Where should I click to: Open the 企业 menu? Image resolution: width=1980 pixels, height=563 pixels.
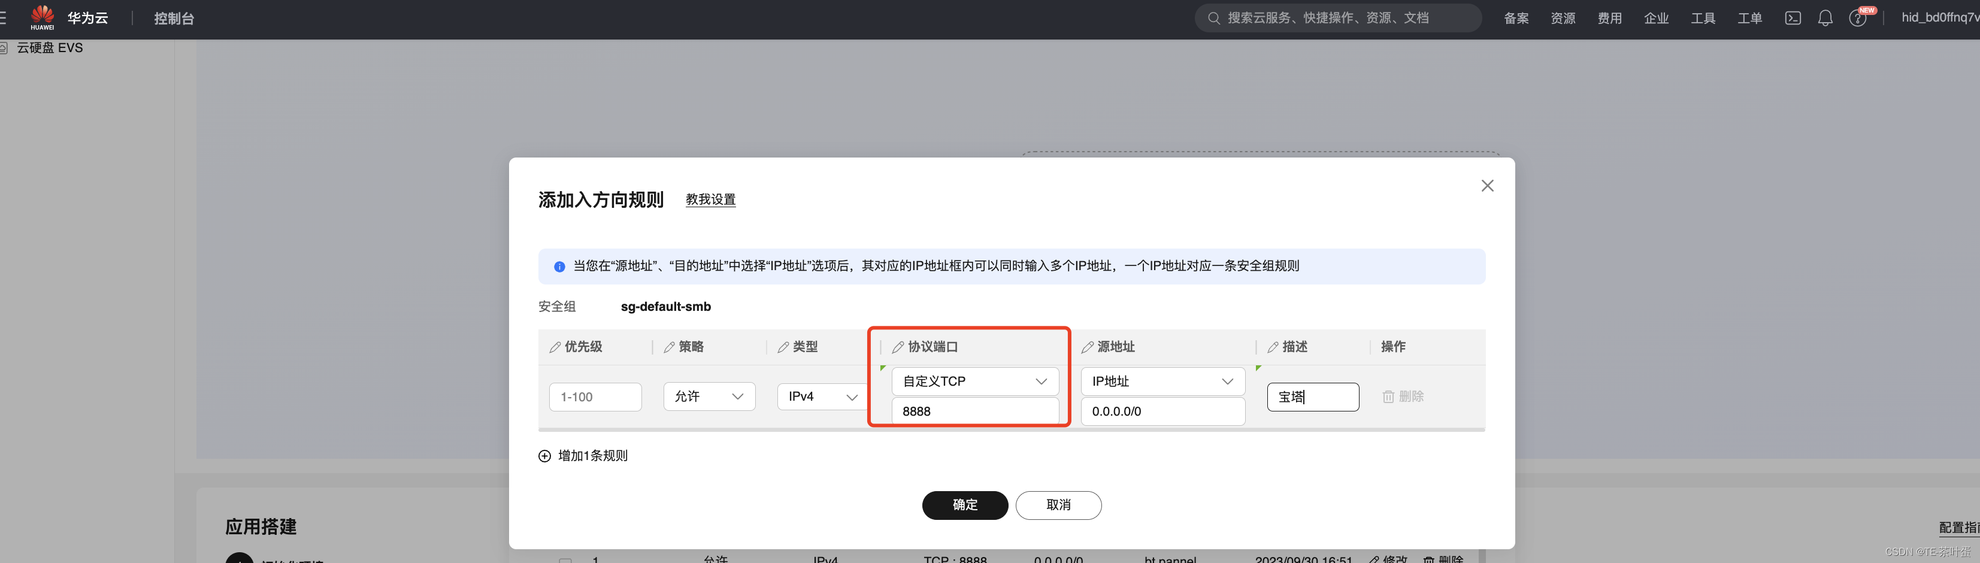point(1655,19)
